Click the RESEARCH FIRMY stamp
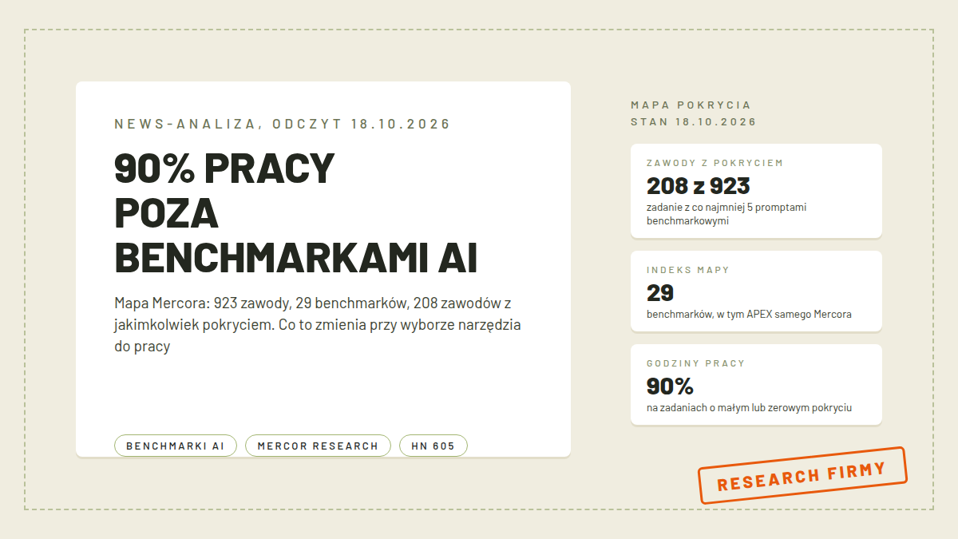The width and height of the screenshot is (958, 539). (x=802, y=475)
